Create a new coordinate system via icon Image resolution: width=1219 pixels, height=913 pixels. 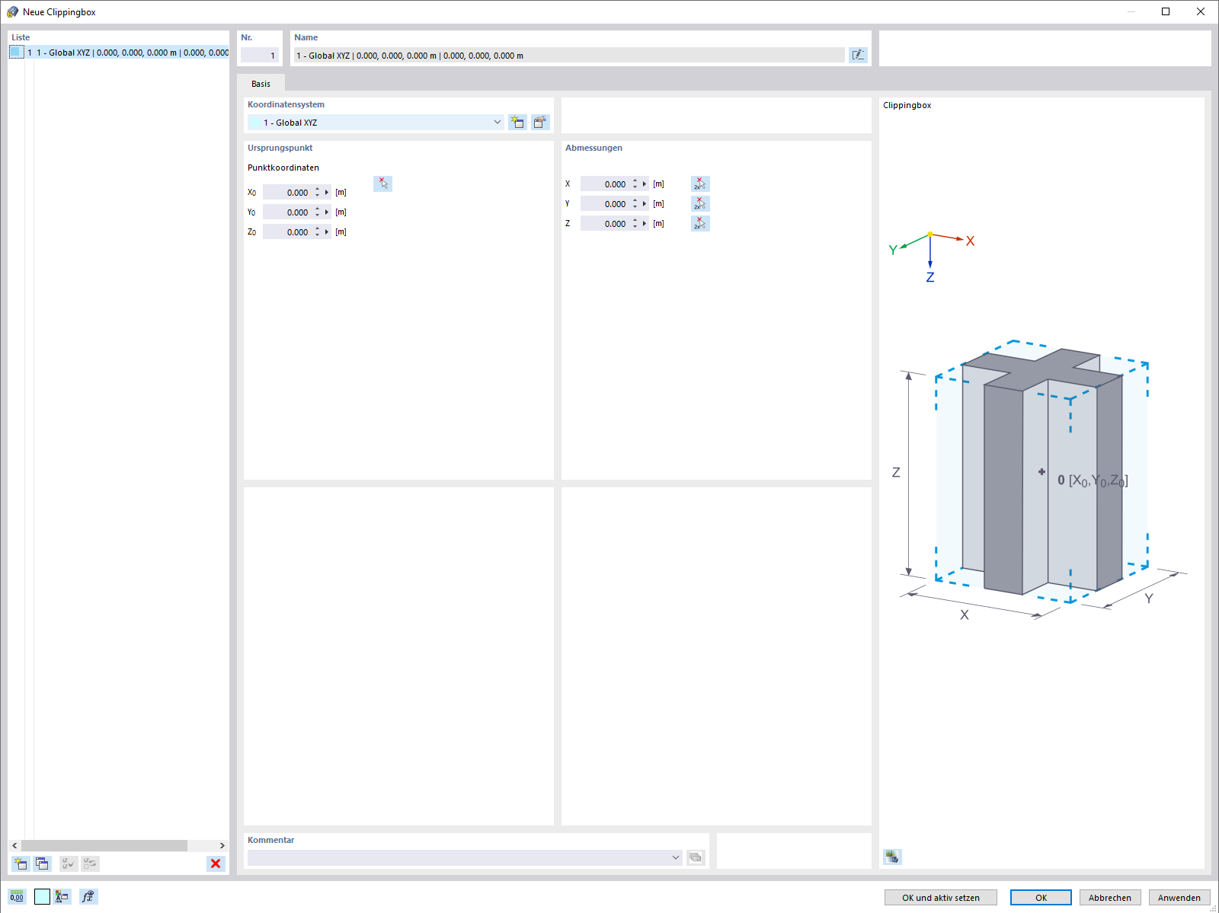(x=518, y=123)
